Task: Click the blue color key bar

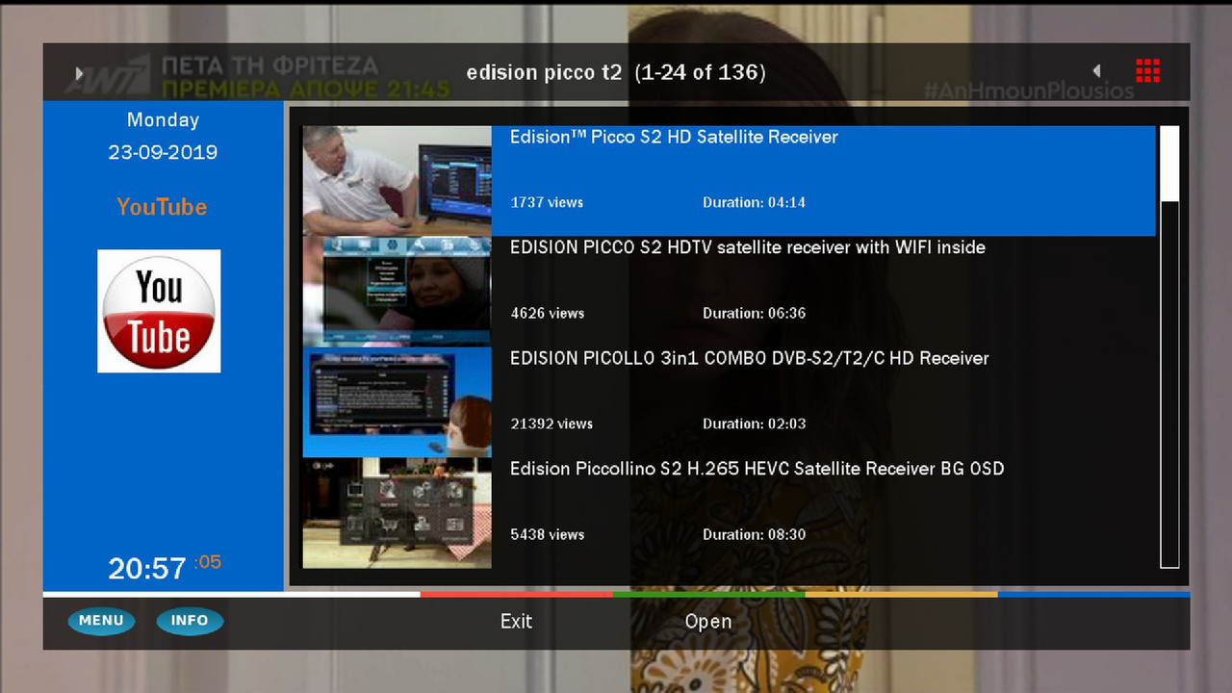Action: pos(1093,594)
